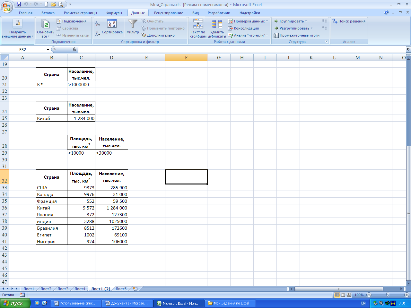
Task: Select cell containing Китай in row 36
Action: pyautogui.click(x=52, y=208)
